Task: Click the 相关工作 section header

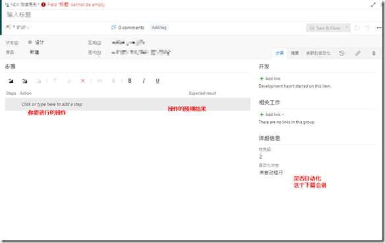Action: 270,103
